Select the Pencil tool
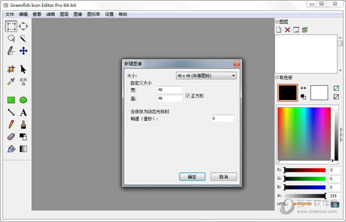 point(11,125)
